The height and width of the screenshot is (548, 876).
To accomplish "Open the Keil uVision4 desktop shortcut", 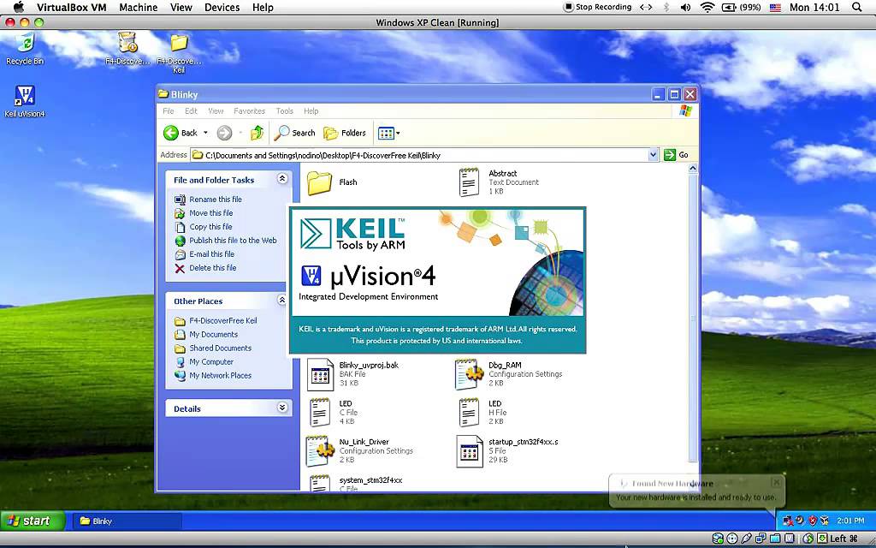I will [x=25, y=101].
